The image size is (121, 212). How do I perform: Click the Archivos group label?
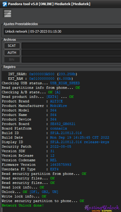[10, 40]
